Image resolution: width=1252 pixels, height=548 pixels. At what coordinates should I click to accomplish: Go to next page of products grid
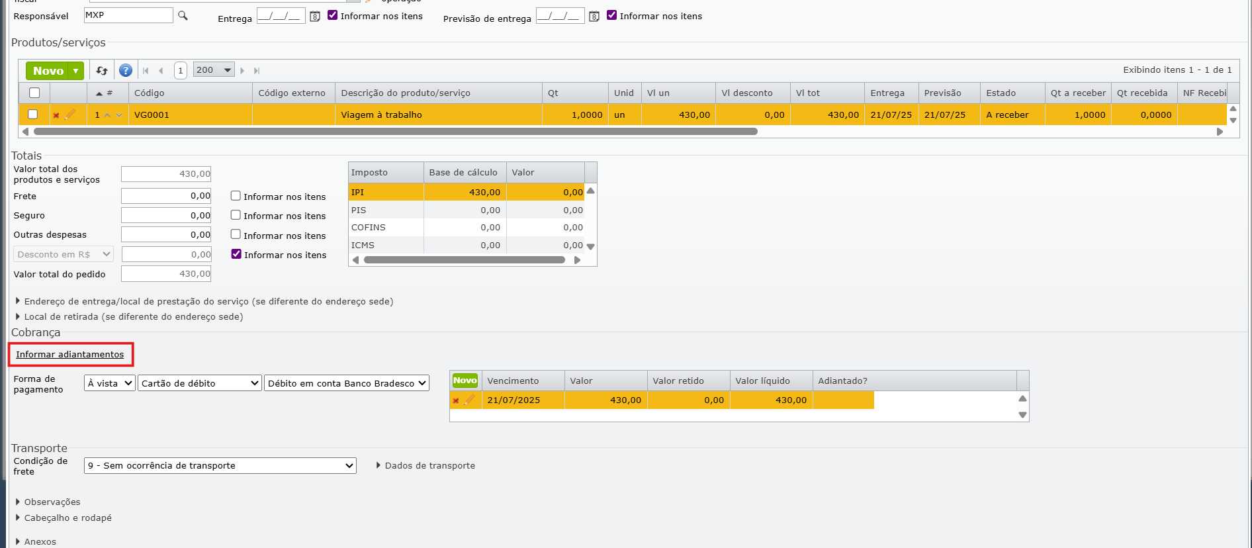tap(242, 71)
